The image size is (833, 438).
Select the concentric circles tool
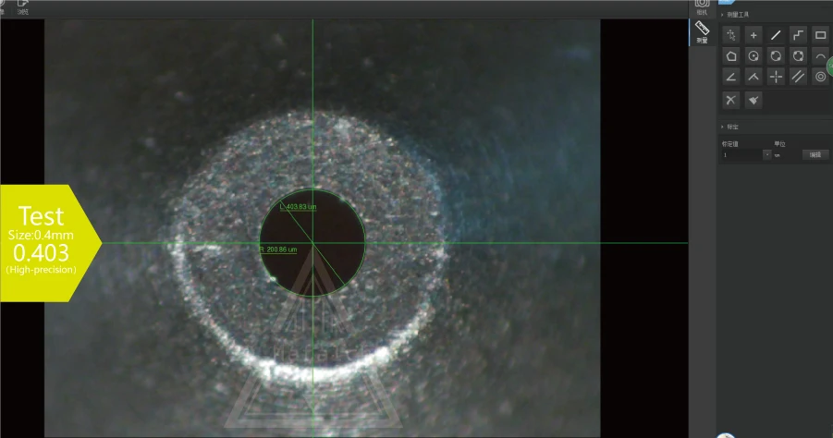820,77
